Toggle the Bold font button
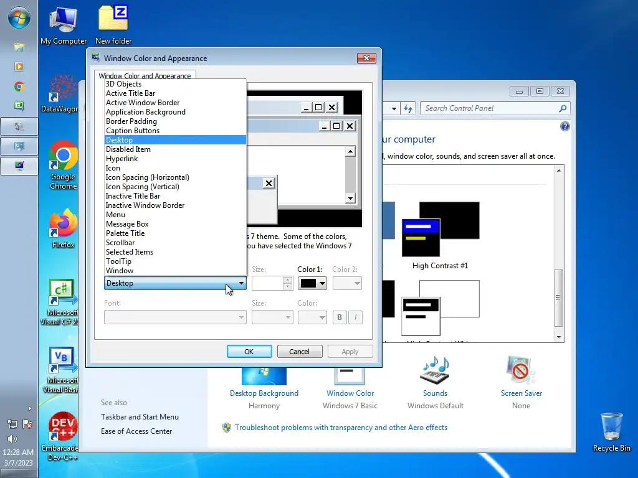This screenshot has height=478, width=638. point(340,317)
